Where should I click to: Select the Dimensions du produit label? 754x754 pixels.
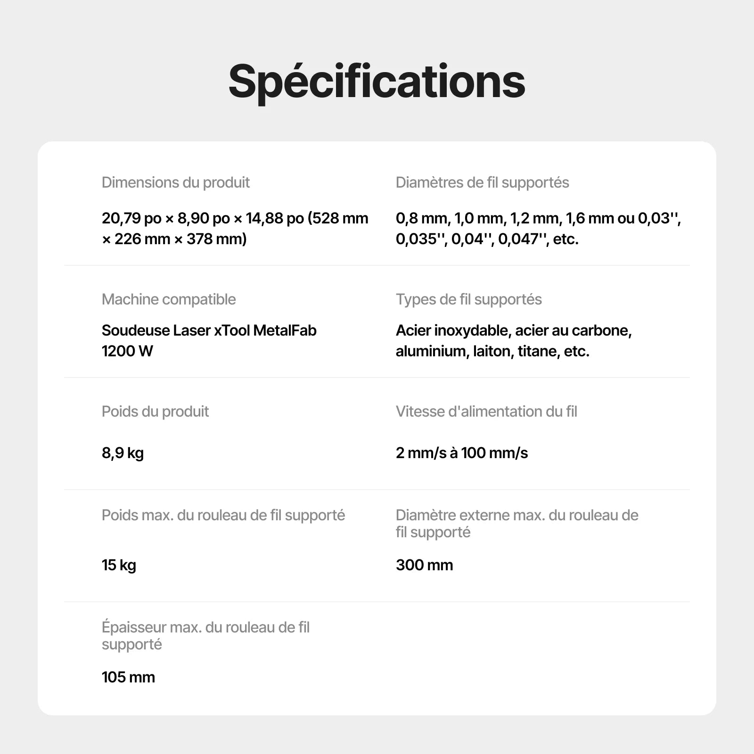point(176,183)
